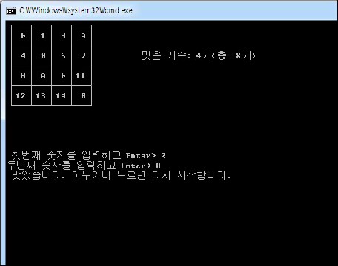Viewport: 338px width, 266px height.
Task: Click the restart message line below the prompts
Action: (121, 175)
